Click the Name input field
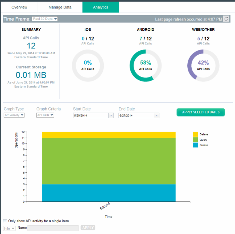Image resolution: width=235 pixels, height=234 pixels. [x=53, y=228]
